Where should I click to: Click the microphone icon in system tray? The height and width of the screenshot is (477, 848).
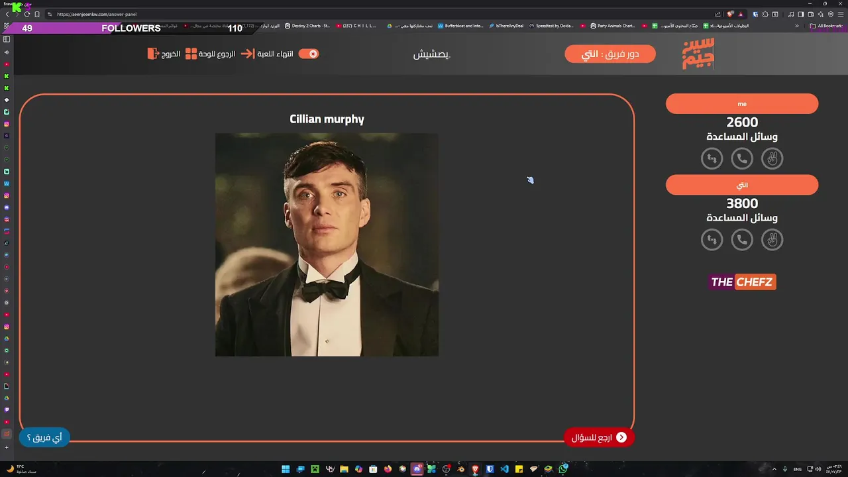point(784,469)
